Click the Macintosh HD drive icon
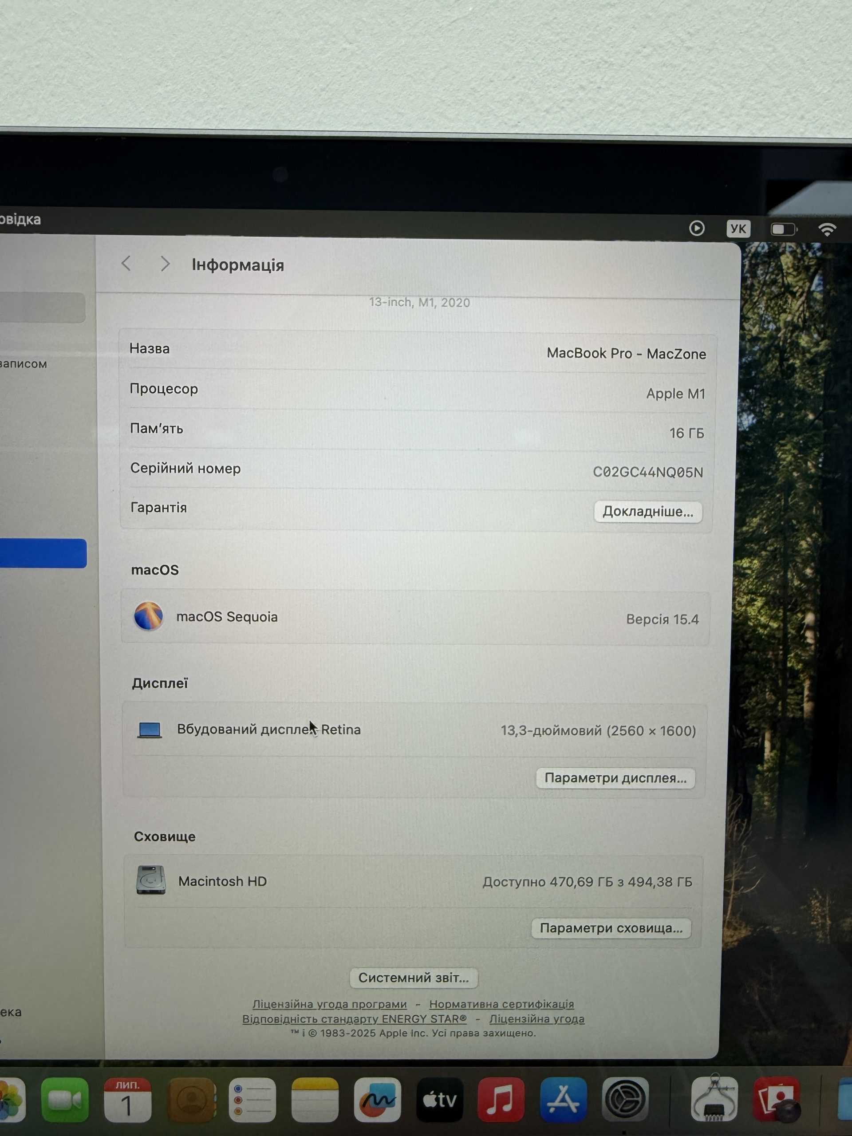 [x=151, y=880]
